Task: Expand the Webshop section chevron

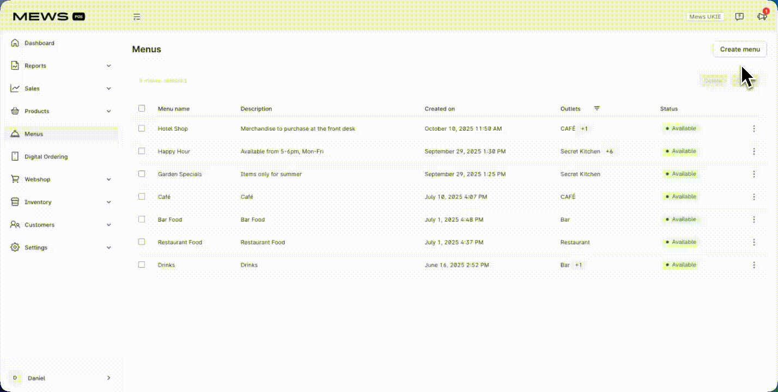Action: point(108,179)
